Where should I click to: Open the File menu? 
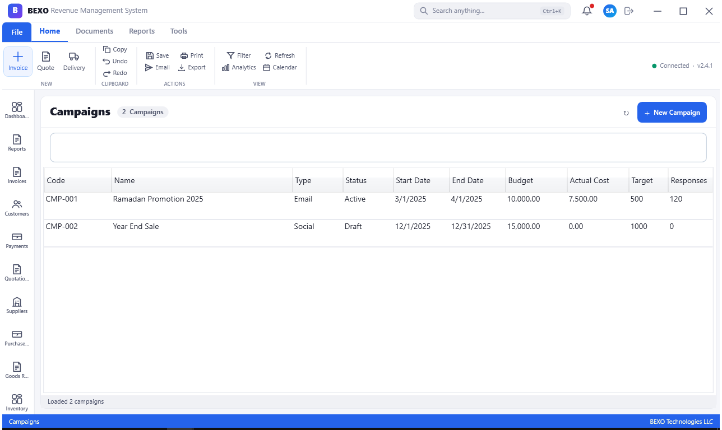click(17, 32)
